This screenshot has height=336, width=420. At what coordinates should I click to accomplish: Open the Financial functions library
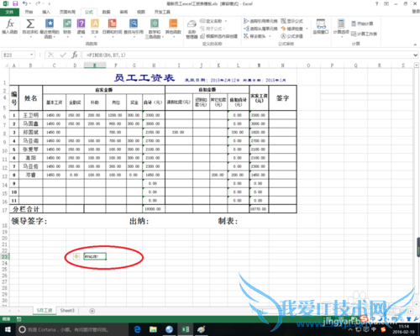click(x=67, y=28)
